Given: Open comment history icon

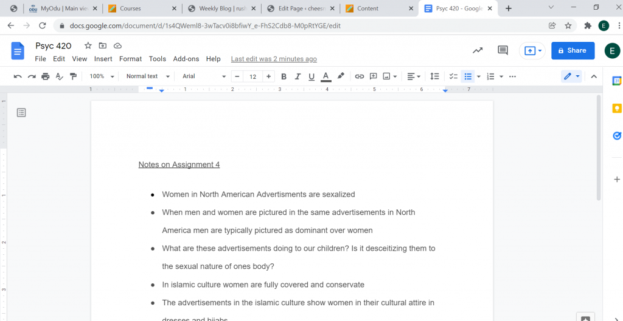Looking at the screenshot, I should point(503,50).
